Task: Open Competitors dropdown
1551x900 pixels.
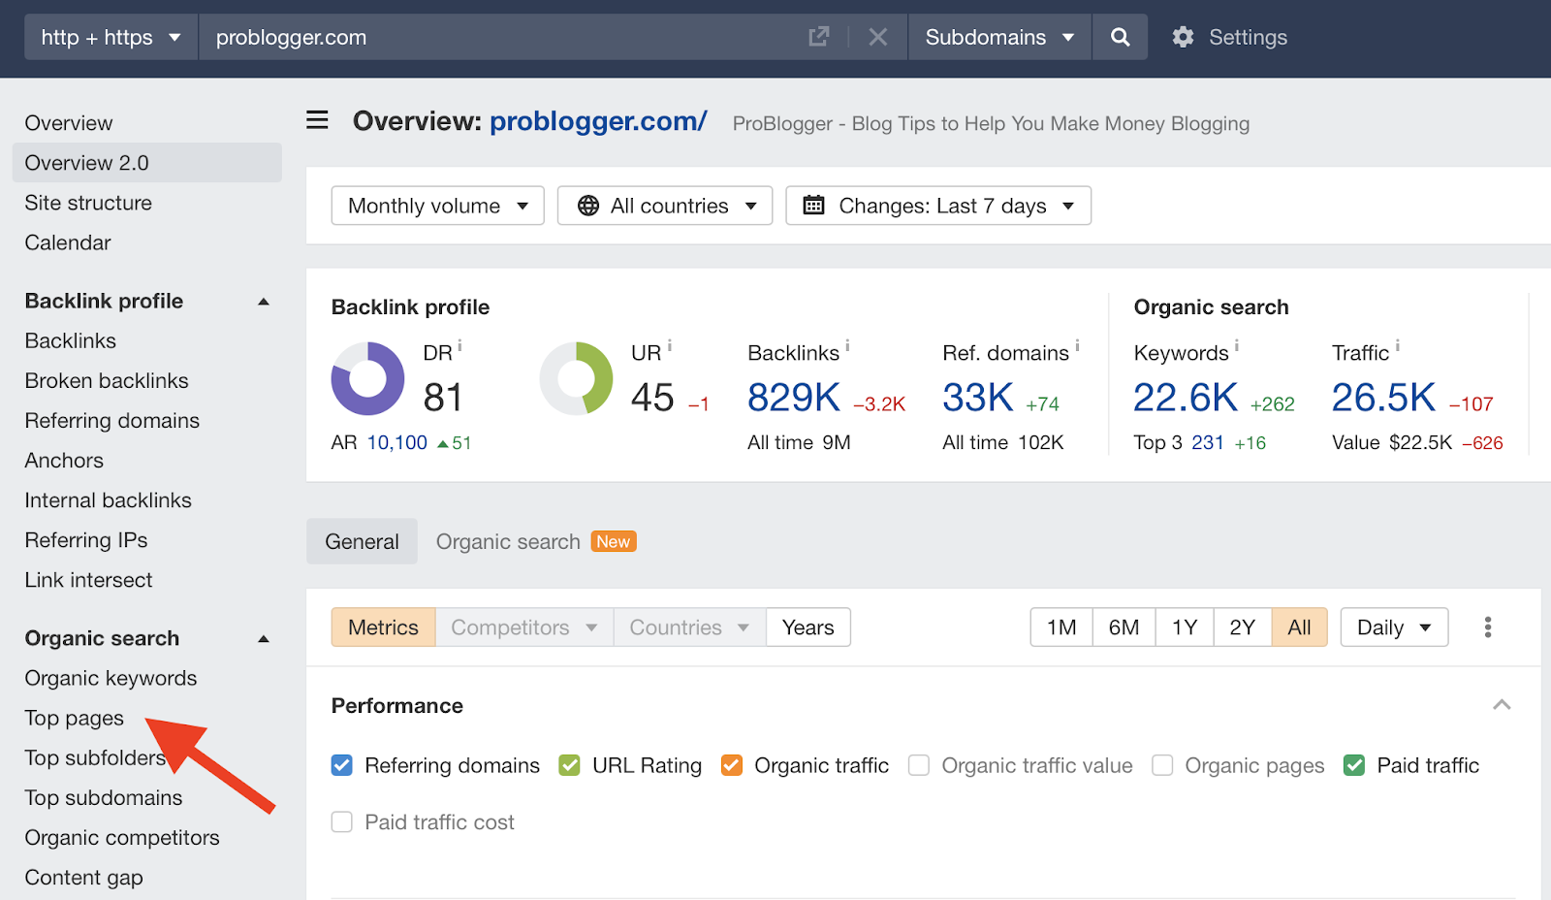Action: [x=524, y=627]
